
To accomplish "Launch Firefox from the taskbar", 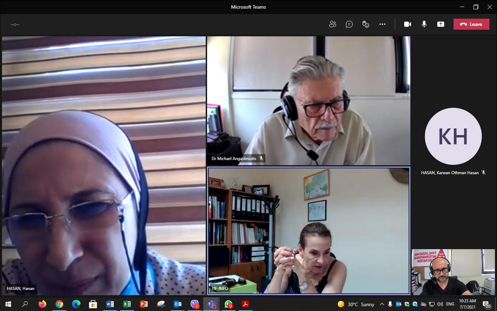I will coord(42,304).
